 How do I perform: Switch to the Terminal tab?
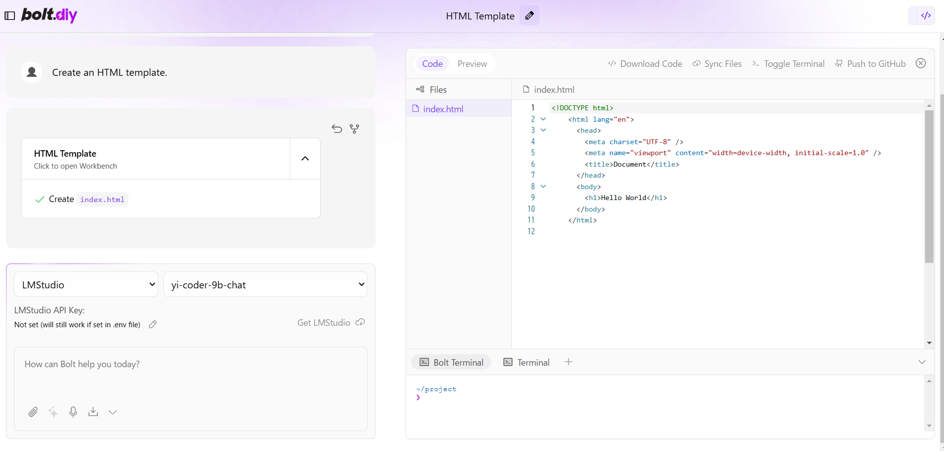coord(526,362)
